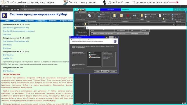Click red Delete (Удалить) icon
This screenshot has width=187, height=105.
click(128, 15)
